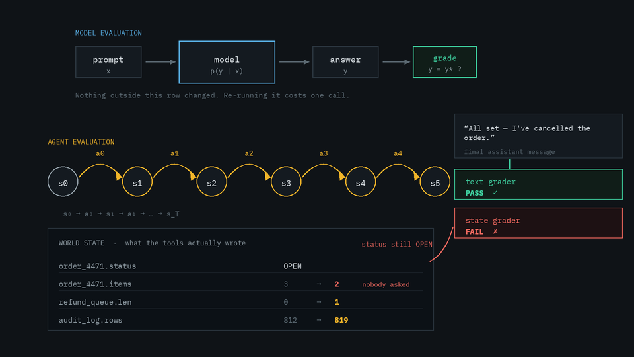Select the green grade box
The width and height of the screenshot is (634, 357).
444,62
